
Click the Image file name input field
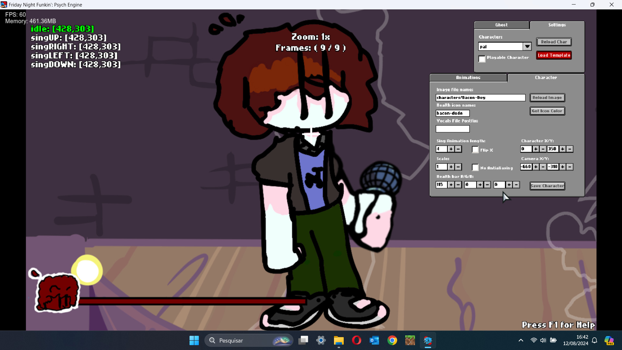[480, 98]
